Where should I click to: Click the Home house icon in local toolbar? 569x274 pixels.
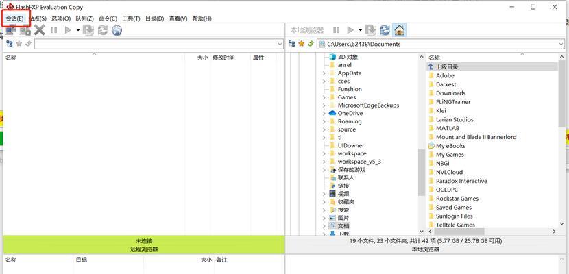pyautogui.click(x=399, y=30)
